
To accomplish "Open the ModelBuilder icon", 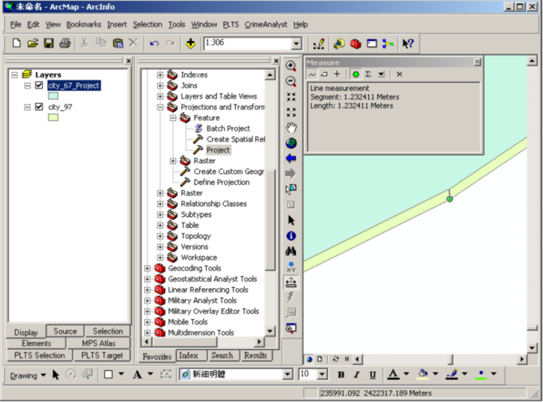I will (388, 44).
